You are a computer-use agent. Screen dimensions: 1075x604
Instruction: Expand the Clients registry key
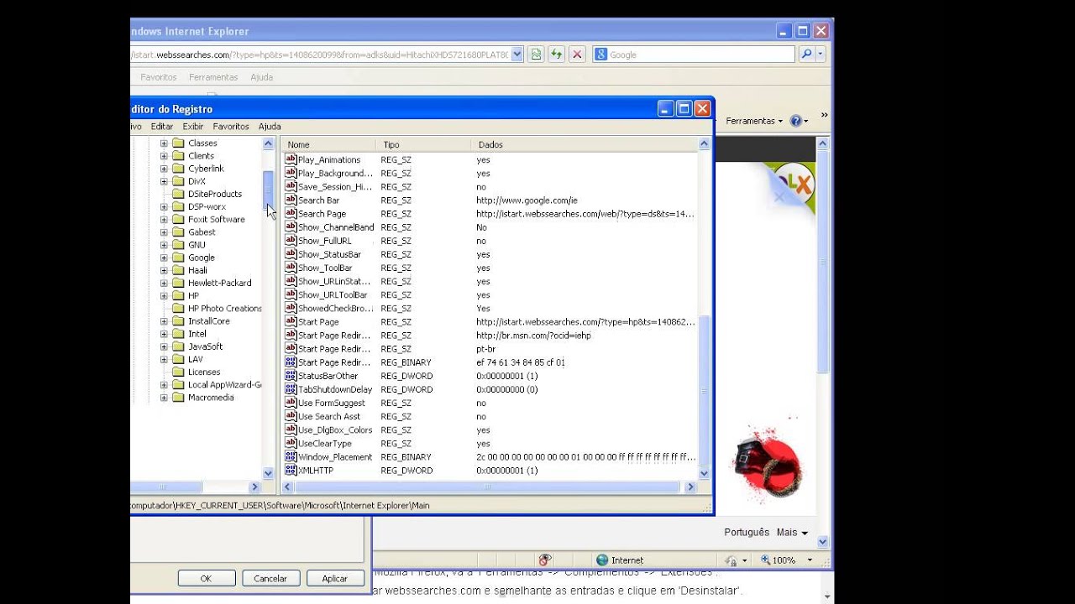[x=164, y=156]
